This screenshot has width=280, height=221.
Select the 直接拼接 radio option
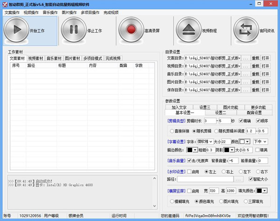pos(172,131)
